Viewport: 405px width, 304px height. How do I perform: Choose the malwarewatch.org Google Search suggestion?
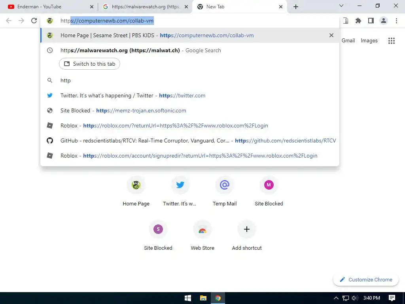190,50
